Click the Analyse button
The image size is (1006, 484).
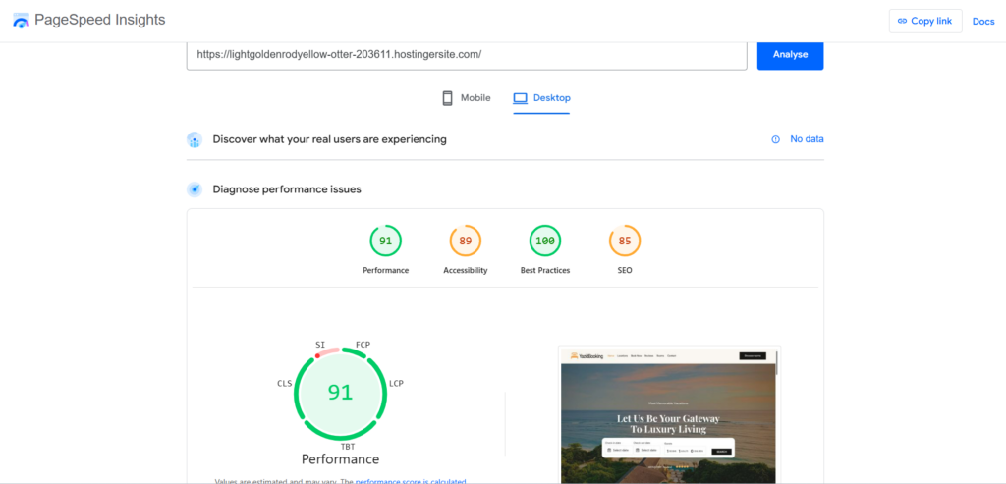pyautogui.click(x=790, y=55)
